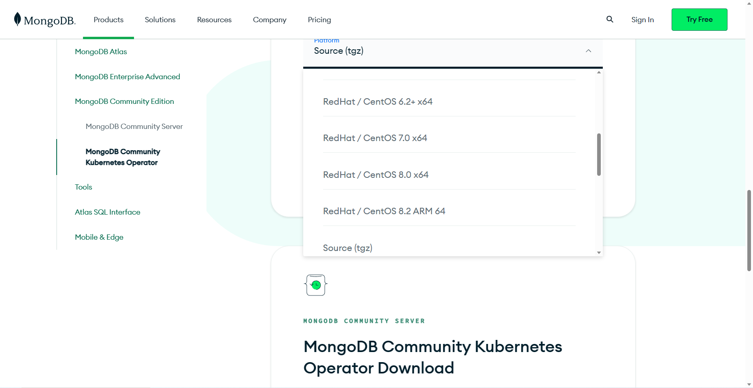This screenshot has height=388, width=753.
Task: Click the platform list scroll-up arrow
Action: [x=599, y=72]
